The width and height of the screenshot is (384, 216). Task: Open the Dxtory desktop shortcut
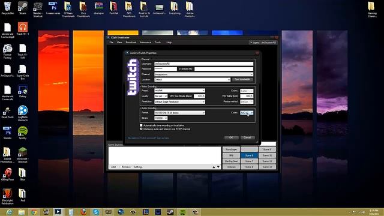pyautogui.click(x=23, y=91)
